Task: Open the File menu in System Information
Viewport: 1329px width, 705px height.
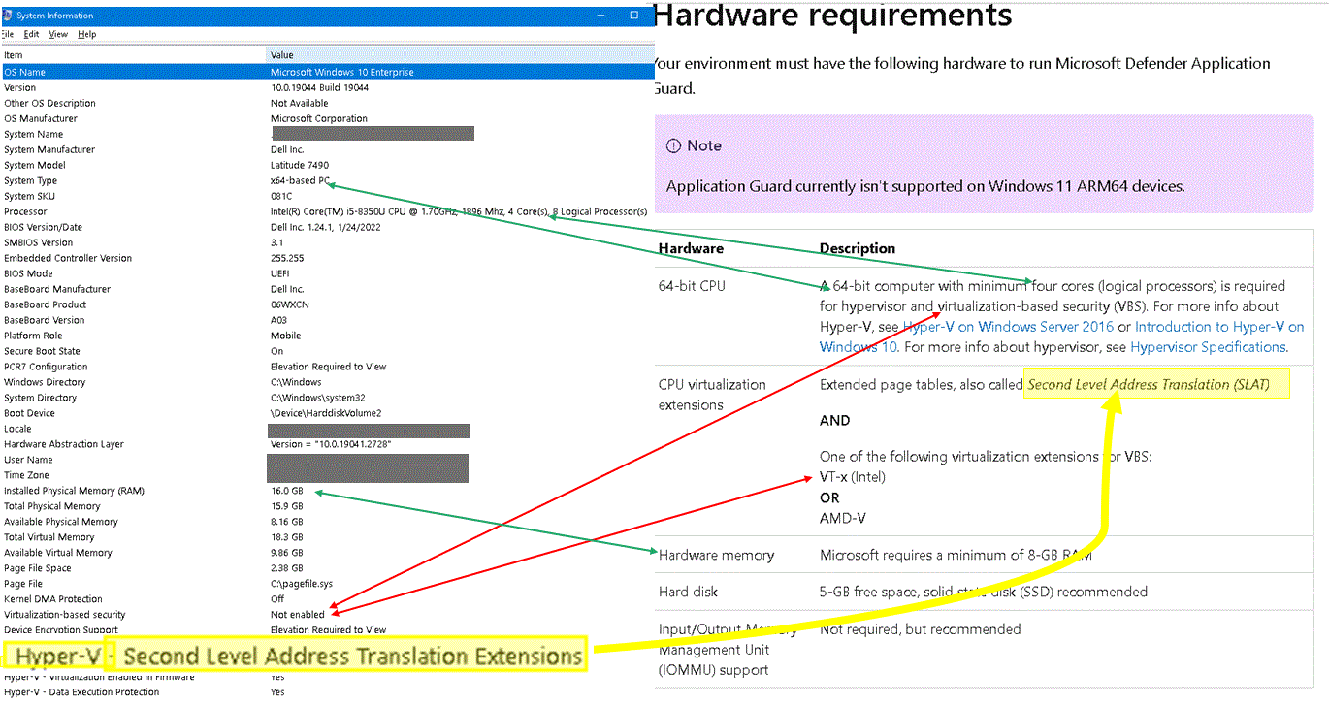Action: [8, 34]
